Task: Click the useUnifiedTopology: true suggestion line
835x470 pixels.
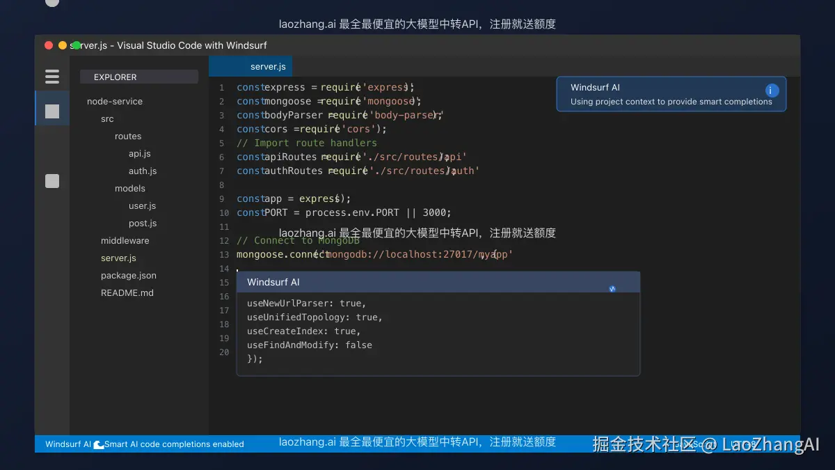Action: click(x=315, y=317)
